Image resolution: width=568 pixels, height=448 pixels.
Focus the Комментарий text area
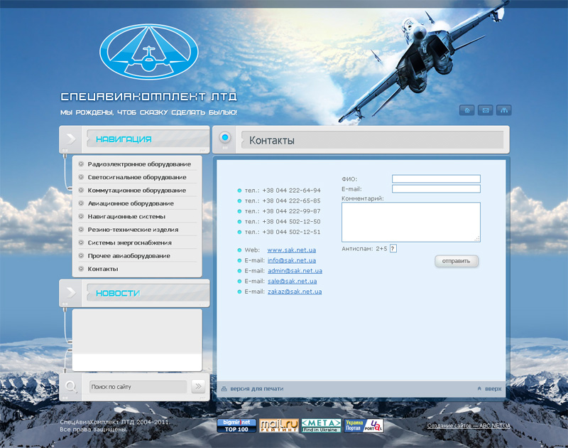coord(410,222)
